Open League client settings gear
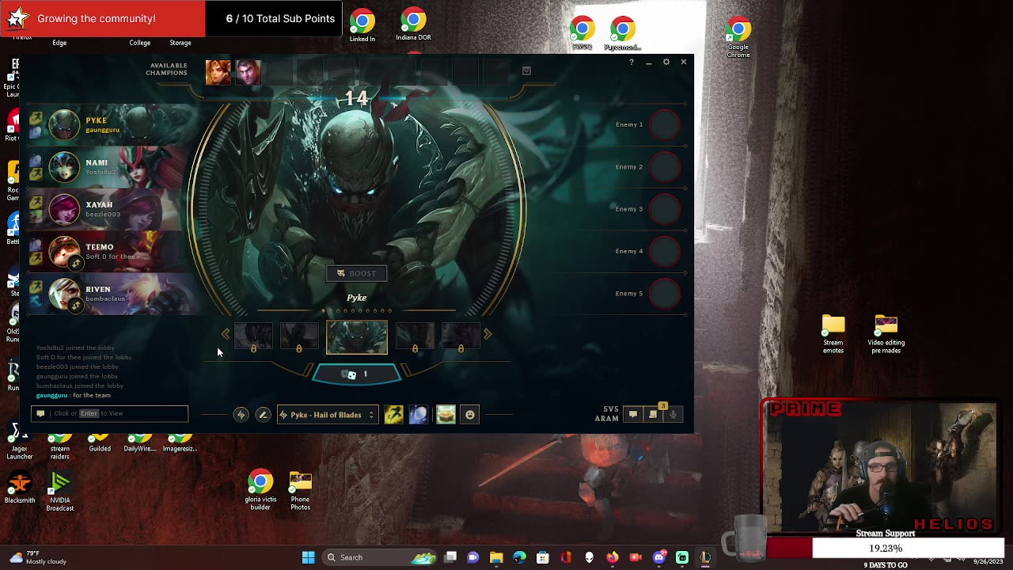 [x=666, y=62]
